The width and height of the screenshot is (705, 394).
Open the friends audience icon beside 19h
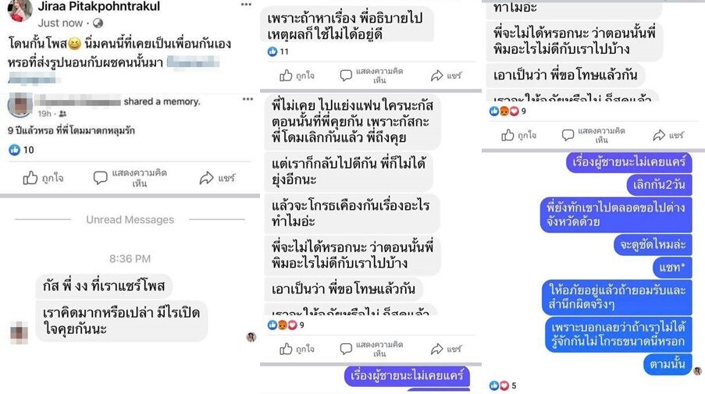tap(62, 114)
